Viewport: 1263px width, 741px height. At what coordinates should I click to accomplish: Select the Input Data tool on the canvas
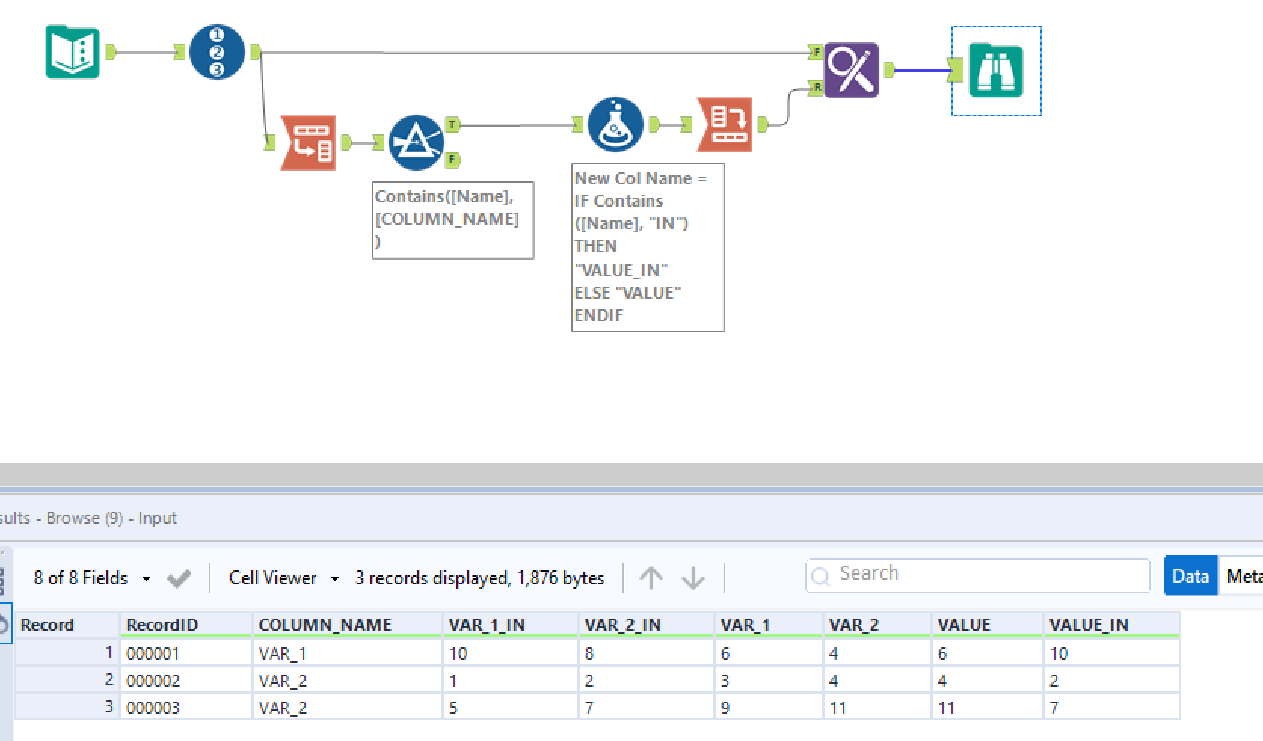click(72, 53)
